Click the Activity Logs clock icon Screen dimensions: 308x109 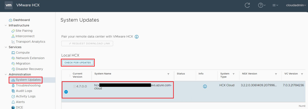click(x=13, y=96)
